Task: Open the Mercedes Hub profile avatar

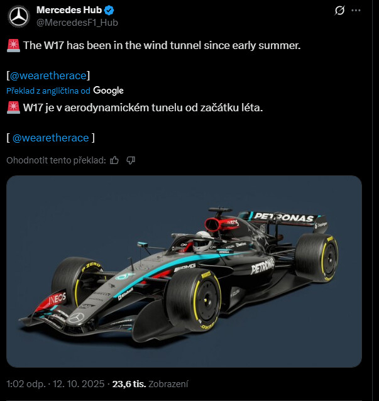Action: (19, 16)
